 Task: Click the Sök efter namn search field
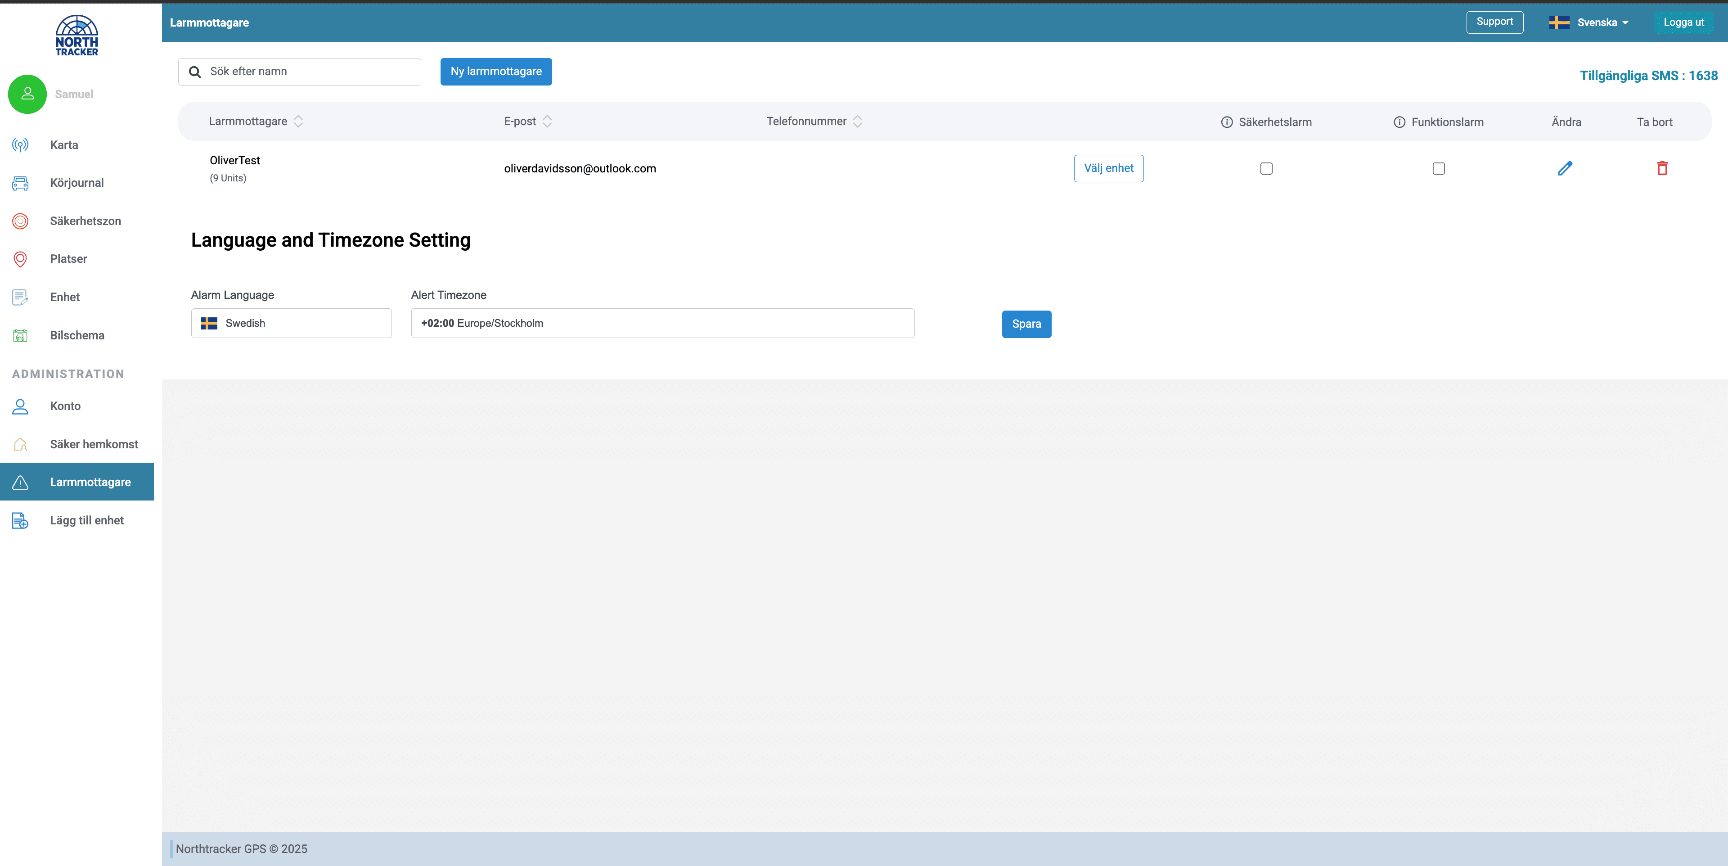click(309, 72)
